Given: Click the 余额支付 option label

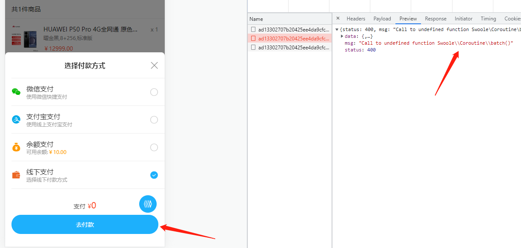Looking at the screenshot, I should click(x=40, y=144).
